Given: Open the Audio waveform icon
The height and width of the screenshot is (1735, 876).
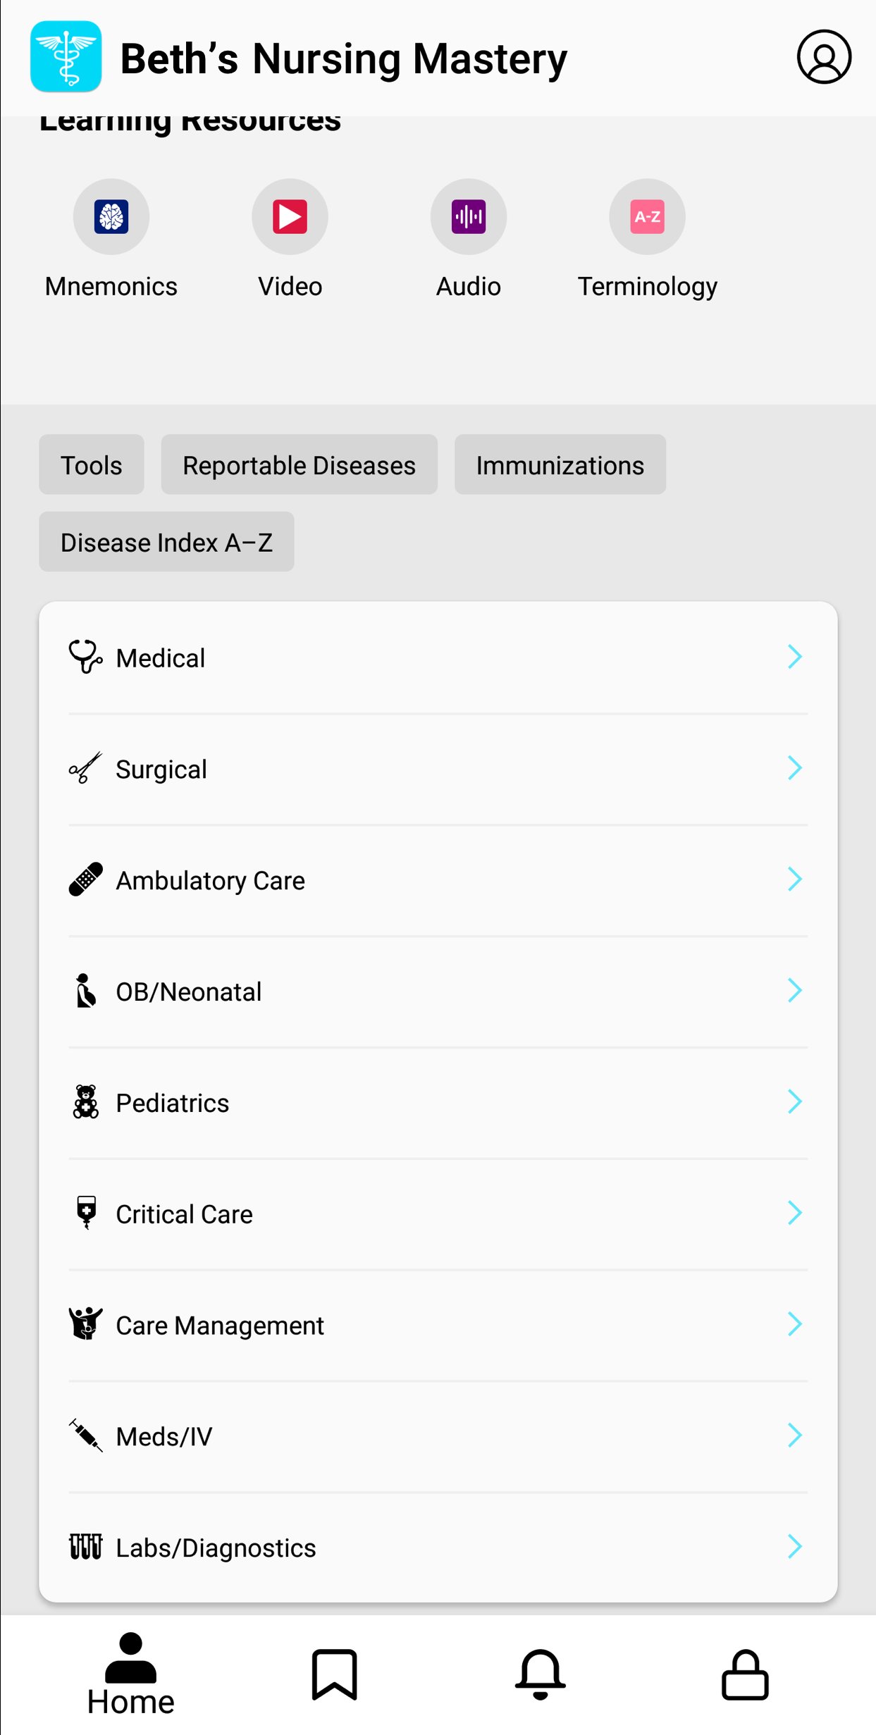Looking at the screenshot, I should [x=469, y=216].
